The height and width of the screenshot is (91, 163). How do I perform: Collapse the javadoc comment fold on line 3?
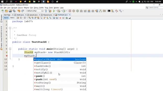(10, 28)
